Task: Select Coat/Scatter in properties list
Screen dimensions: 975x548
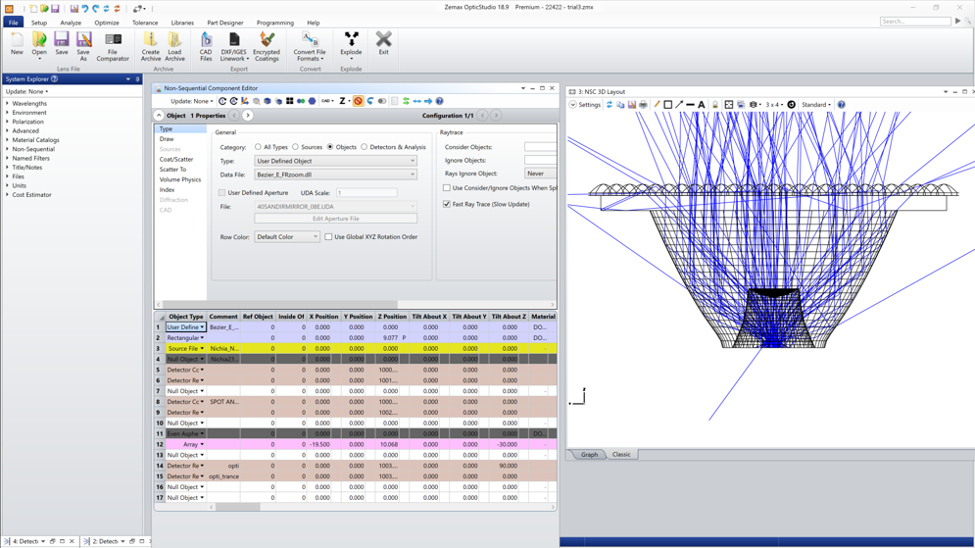Action: pyautogui.click(x=176, y=159)
